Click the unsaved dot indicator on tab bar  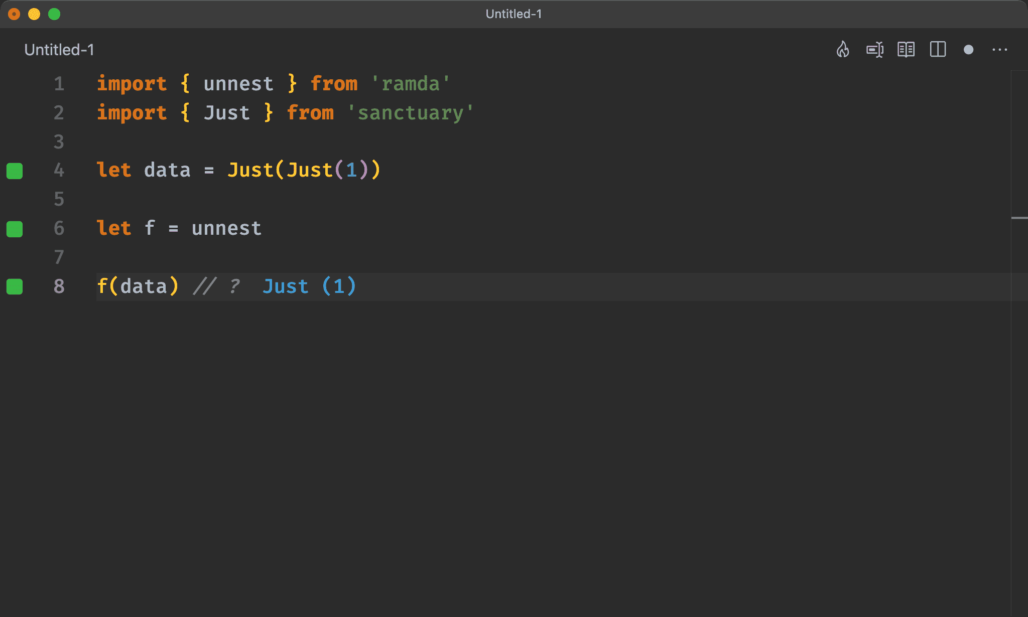(969, 50)
